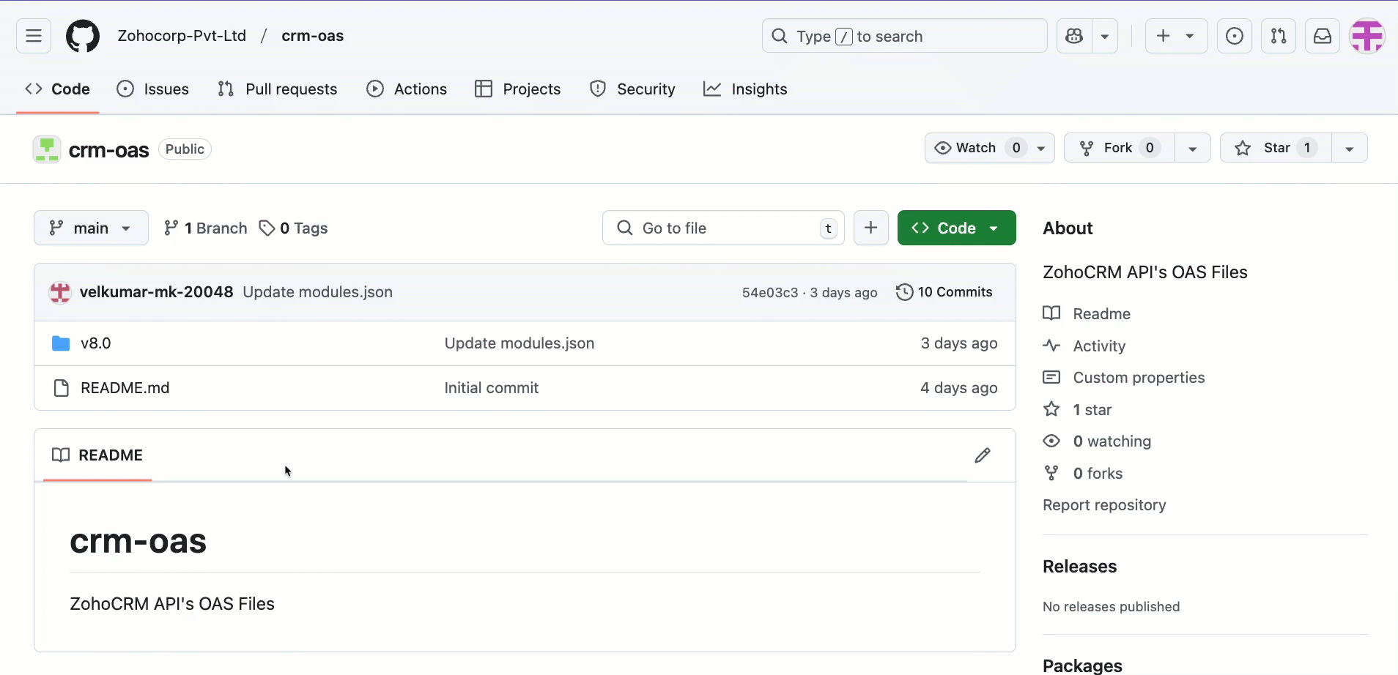Open Copilot chat icon in header
The width and height of the screenshot is (1398, 675).
click(1074, 36)
